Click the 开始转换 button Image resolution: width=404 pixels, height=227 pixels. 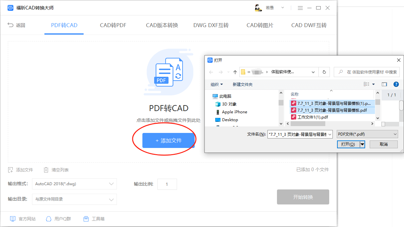(303, 197)
